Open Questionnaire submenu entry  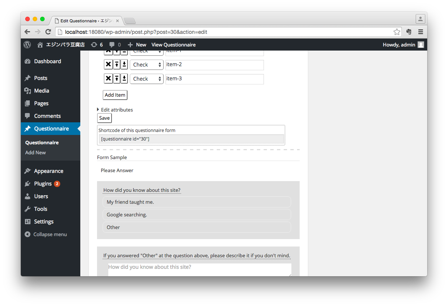click(x=42, y=142)
